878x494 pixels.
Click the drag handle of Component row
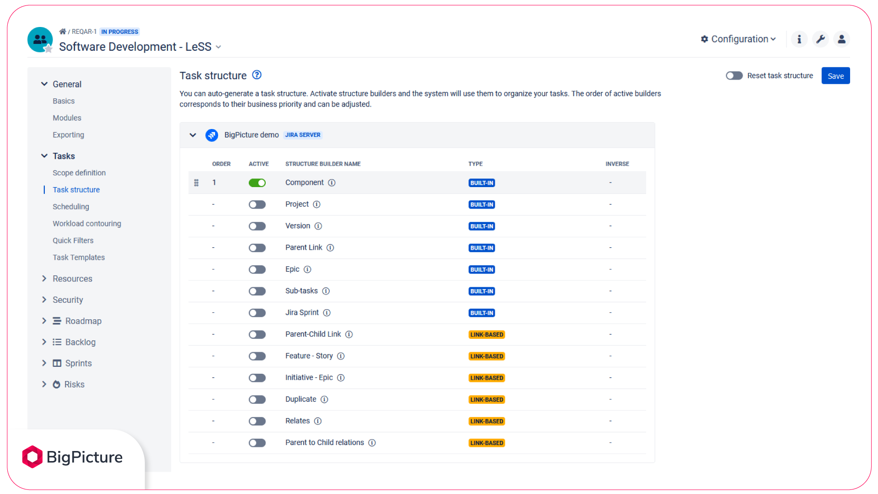coord(196,183)
